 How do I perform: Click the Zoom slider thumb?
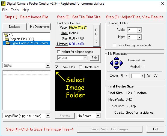(130, 76)
